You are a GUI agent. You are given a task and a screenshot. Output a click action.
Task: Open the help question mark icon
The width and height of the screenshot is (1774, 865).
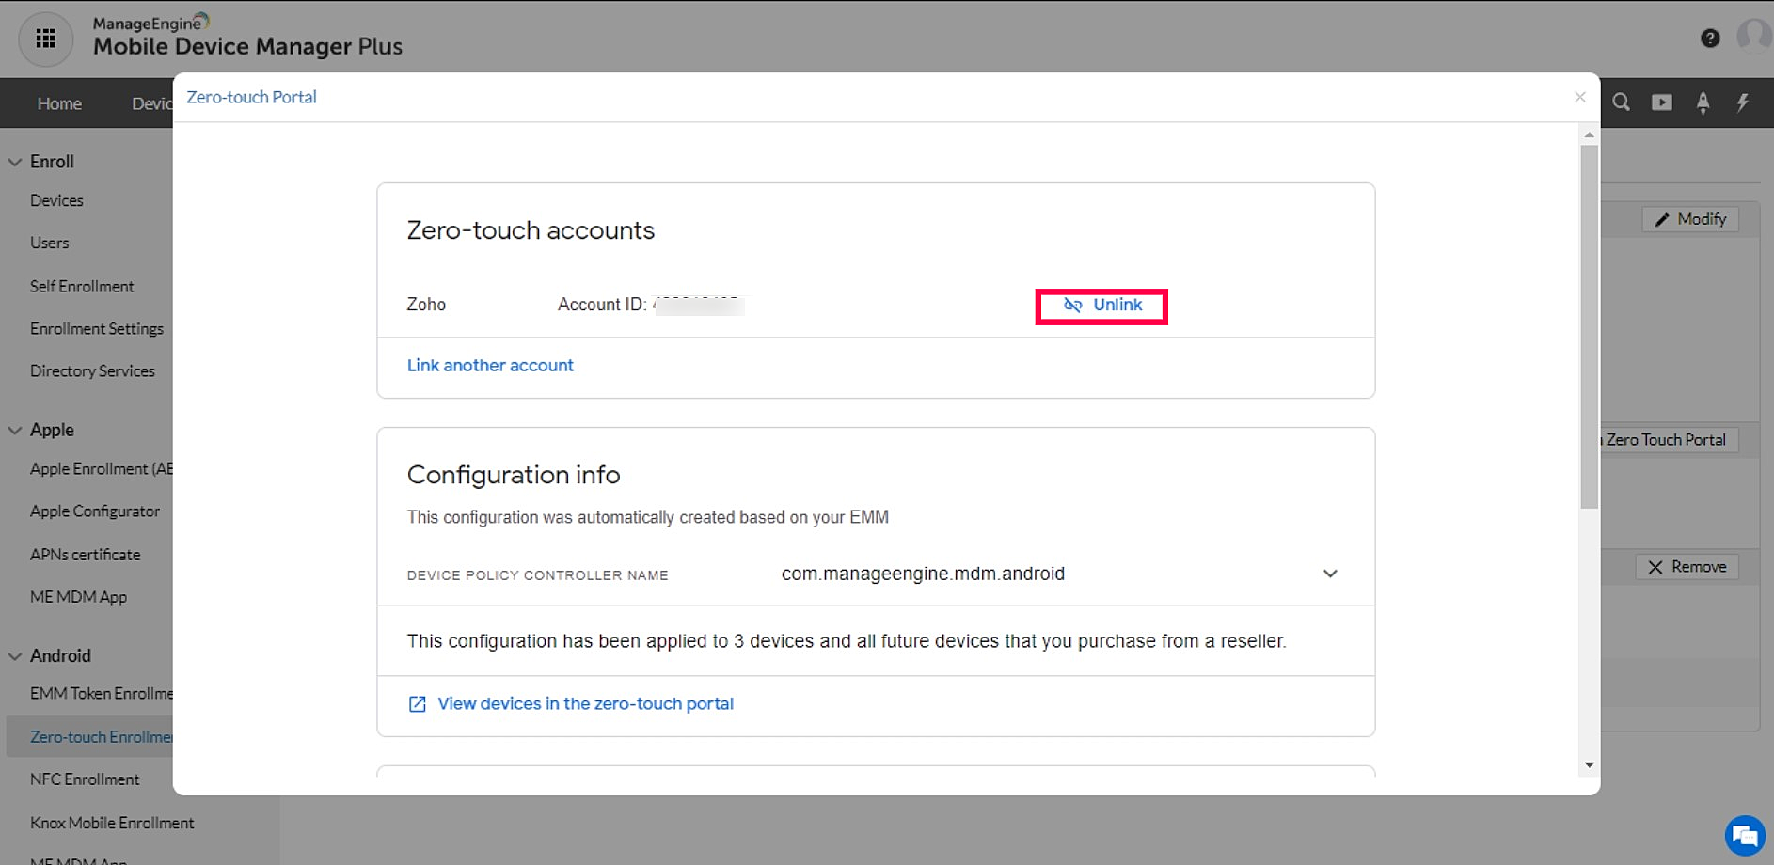[1710, 38]
